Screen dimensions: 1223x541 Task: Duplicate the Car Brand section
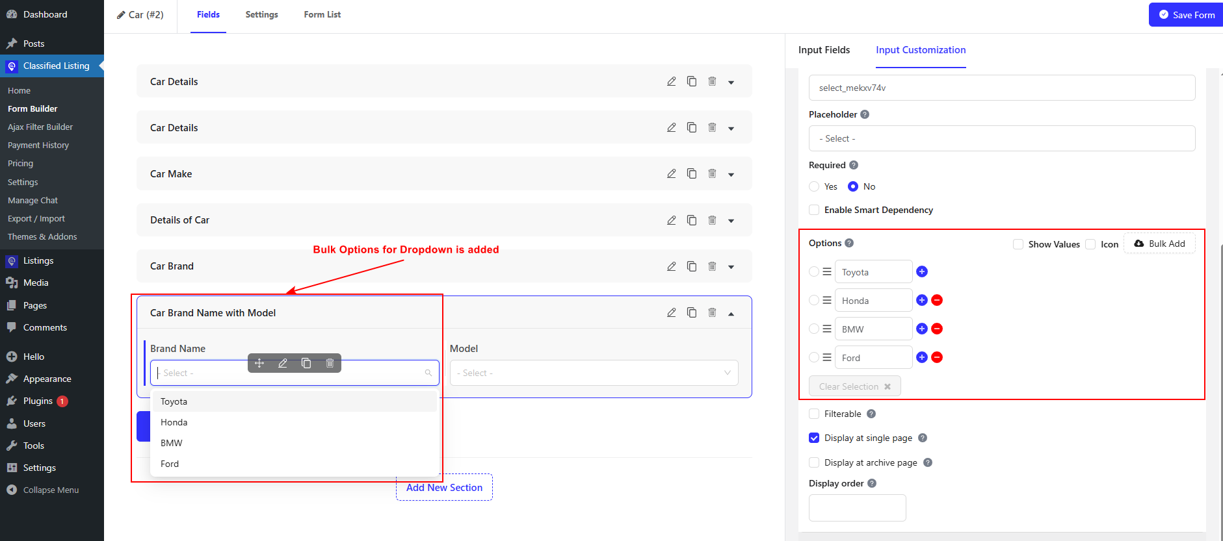pos(692,266)
